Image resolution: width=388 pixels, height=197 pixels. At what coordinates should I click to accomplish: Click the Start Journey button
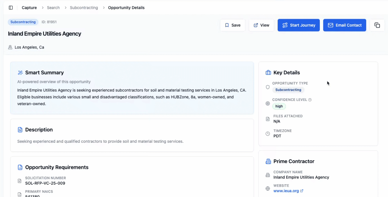(x=299, y=25)
